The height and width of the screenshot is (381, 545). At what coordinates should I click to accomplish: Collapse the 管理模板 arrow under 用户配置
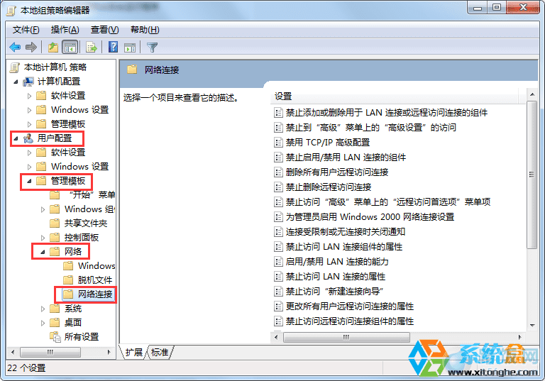click(x=29, y=181)
